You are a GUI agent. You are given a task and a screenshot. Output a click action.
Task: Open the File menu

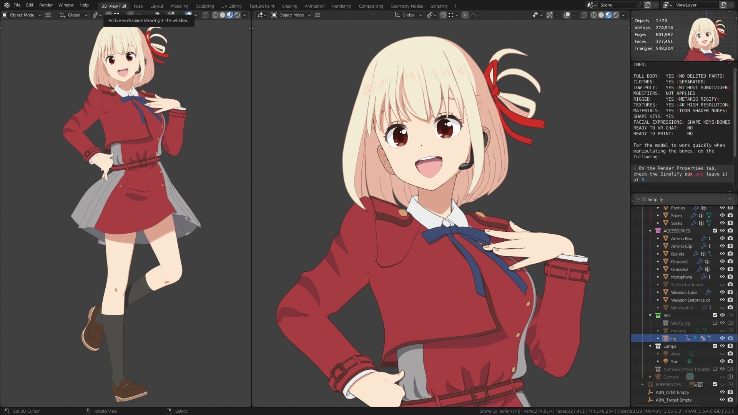pos(17,5)
